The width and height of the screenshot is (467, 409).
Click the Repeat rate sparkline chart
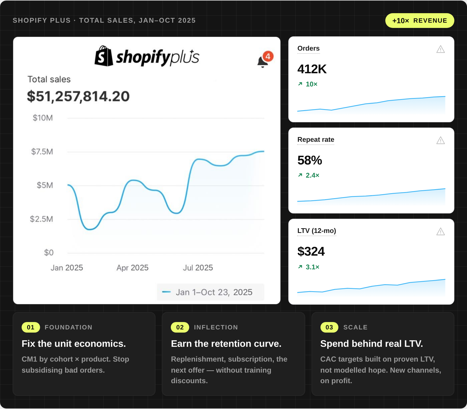click(371, 197)
